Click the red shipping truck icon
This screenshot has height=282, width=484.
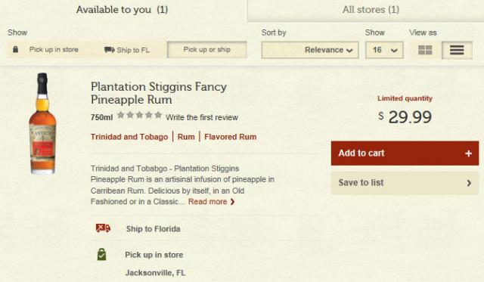[103, 228]
